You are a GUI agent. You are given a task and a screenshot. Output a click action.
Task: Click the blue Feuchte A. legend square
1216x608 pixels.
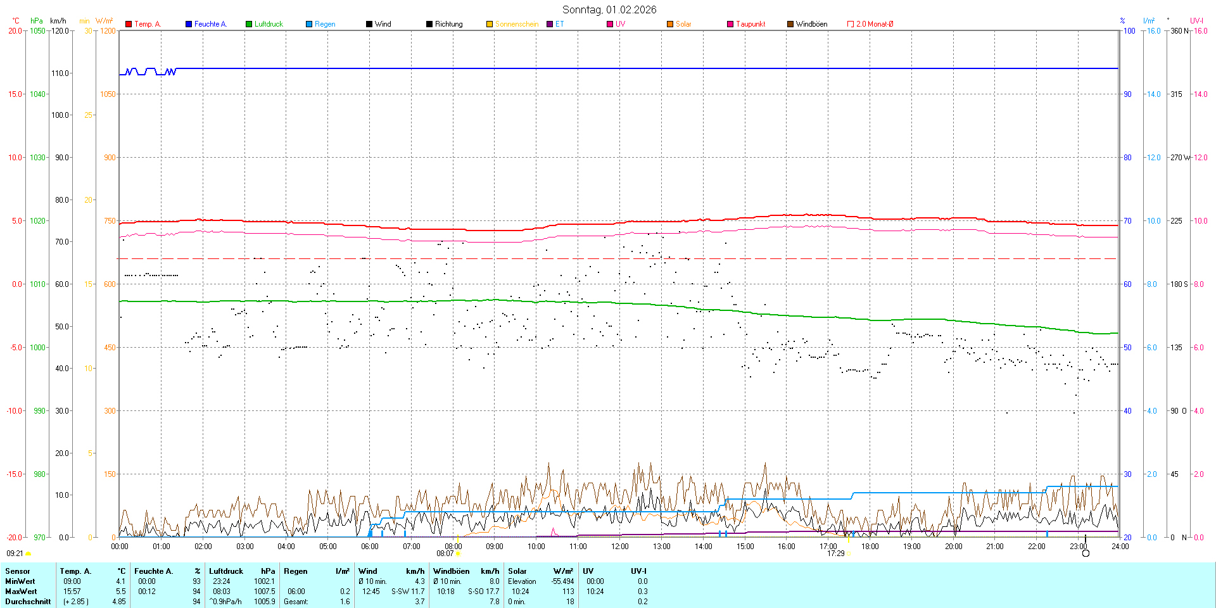189,24
